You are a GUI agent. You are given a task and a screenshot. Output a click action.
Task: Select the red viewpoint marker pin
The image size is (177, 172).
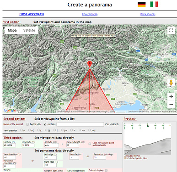(90, 64)
